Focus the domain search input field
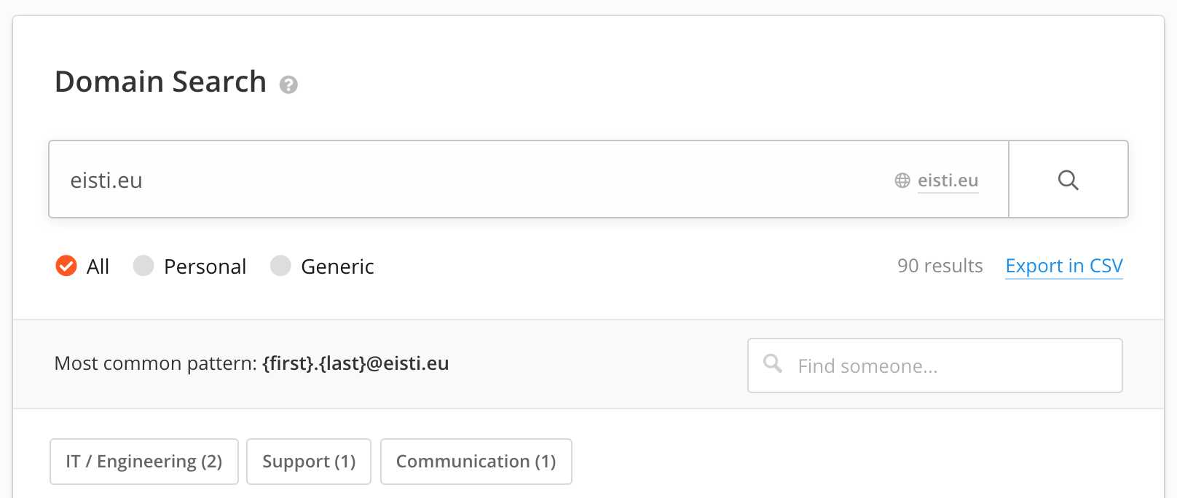 pos(466,180)
